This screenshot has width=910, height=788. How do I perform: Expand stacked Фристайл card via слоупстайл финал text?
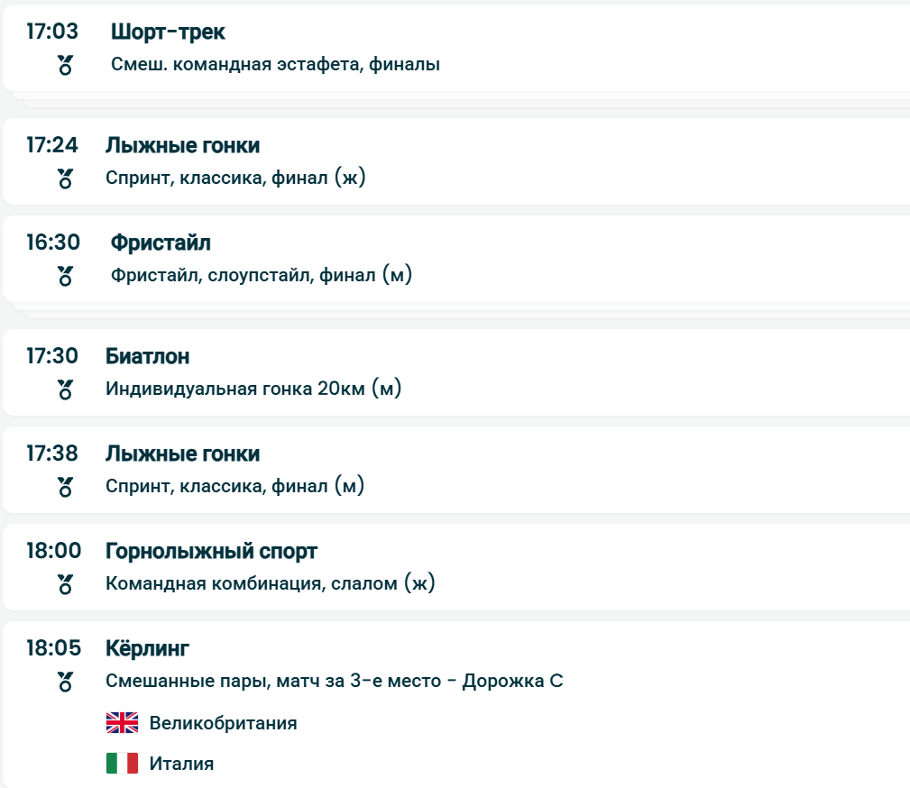pos(262,276)
